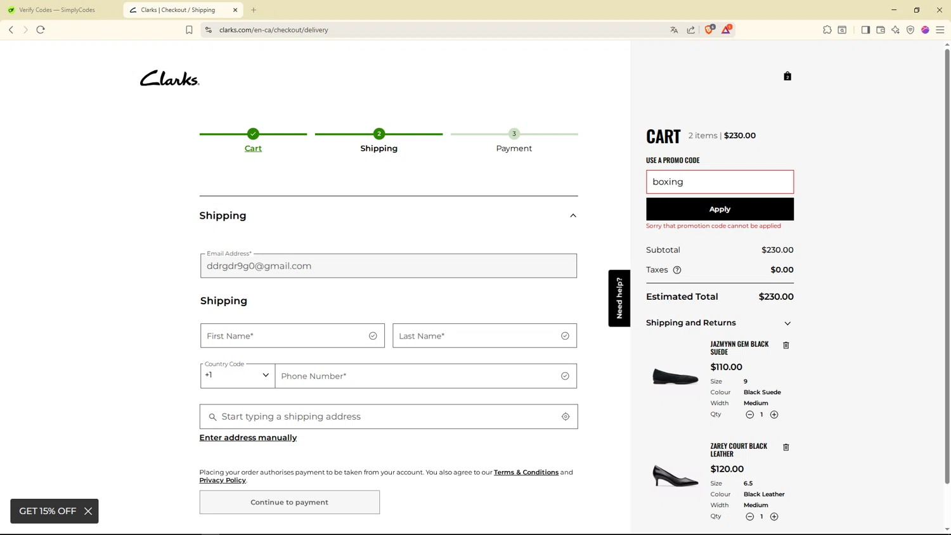Viewport: 951px width, 535px height.
Task: Reload the page
Action: coord(41,30)
